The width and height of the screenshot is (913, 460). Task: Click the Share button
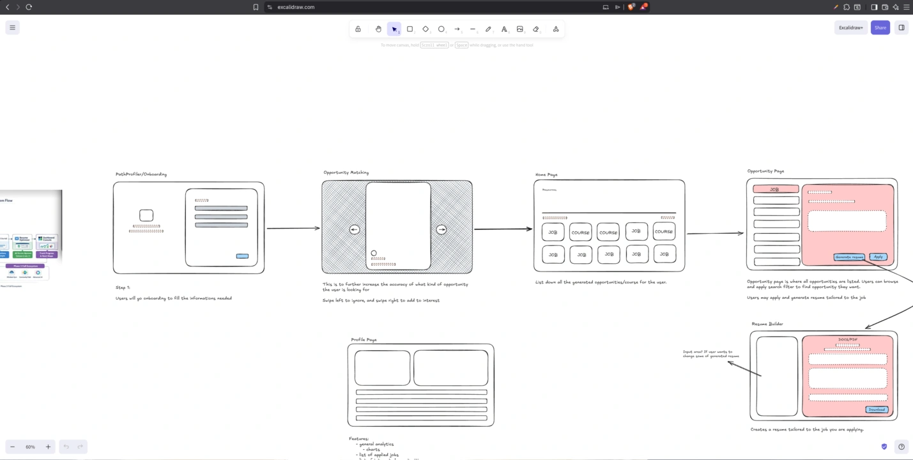pos(880,27)
